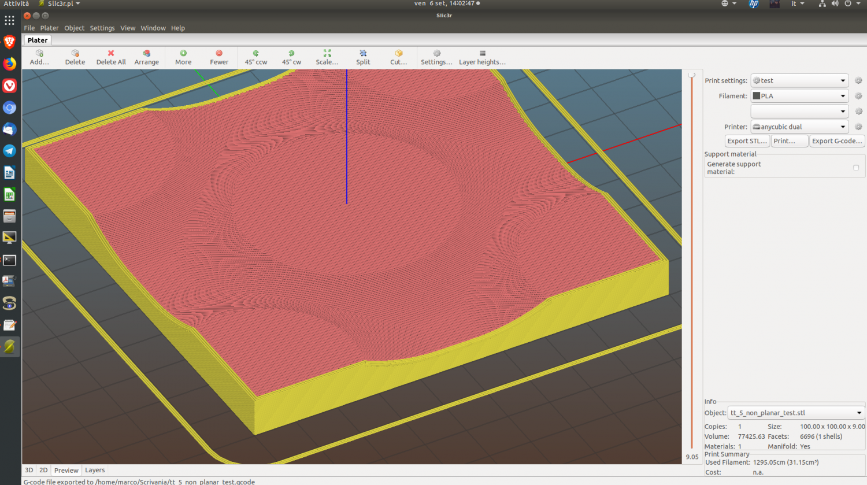Open Print settings preset dropdown
Screen dimensions: 867x485
pos(799,81)
